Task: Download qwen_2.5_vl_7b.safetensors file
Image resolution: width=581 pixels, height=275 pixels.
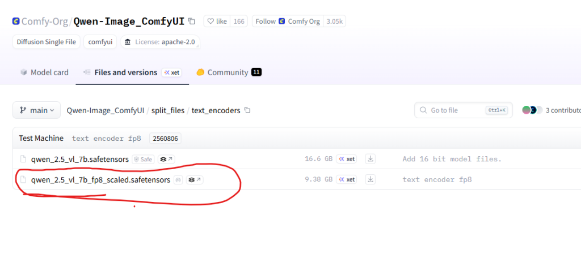Action: (371, 159)
